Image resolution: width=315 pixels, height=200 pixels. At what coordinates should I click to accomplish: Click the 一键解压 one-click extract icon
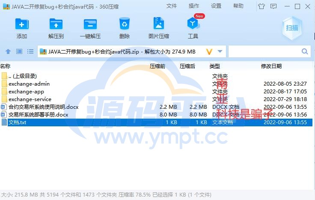(90, 24)
